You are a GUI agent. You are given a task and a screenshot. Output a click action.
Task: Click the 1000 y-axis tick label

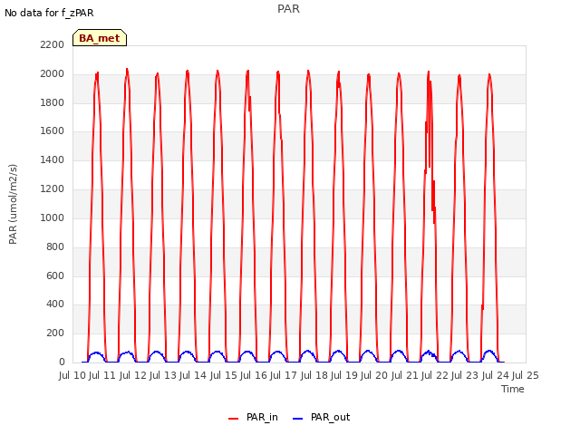(53, 217)
